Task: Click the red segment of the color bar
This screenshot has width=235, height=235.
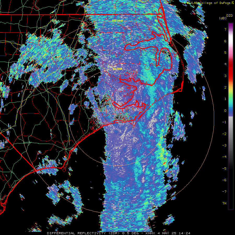Action: pos(231,70)
